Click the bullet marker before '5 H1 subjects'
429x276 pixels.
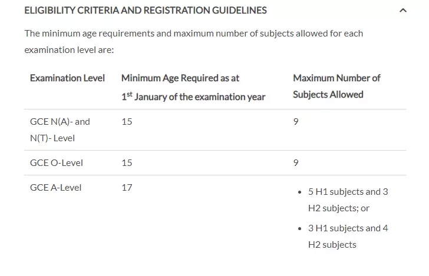pos(299,192)
